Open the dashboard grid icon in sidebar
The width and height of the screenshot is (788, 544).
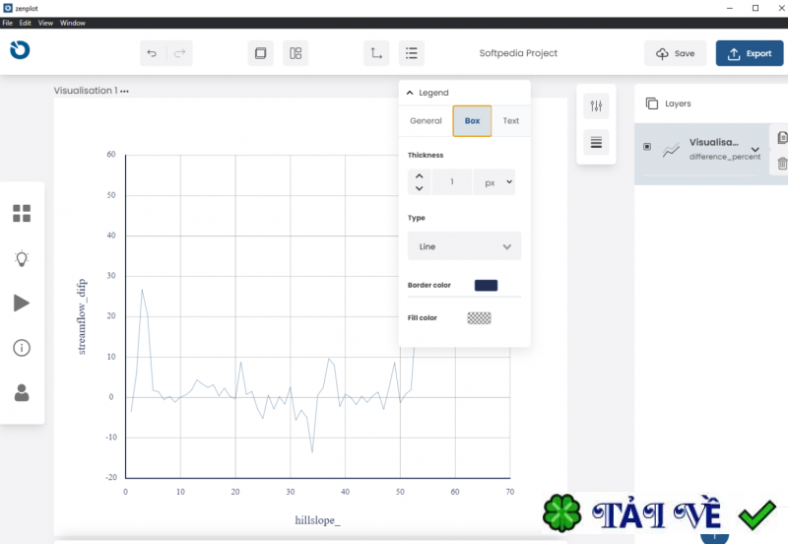tap(22, 213)
